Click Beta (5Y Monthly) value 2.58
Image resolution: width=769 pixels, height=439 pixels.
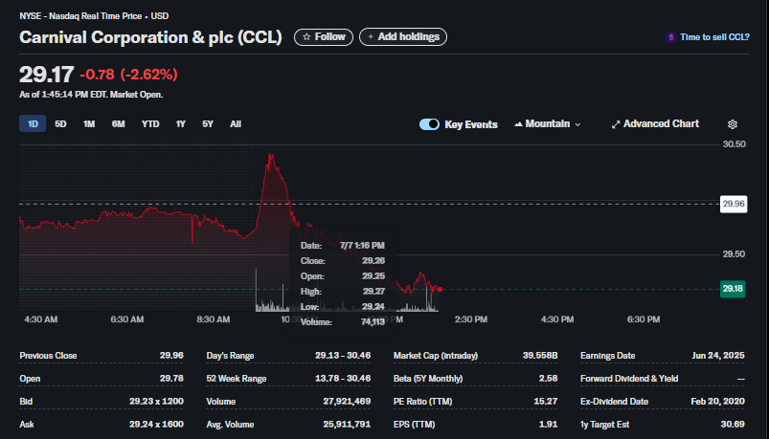548,379
